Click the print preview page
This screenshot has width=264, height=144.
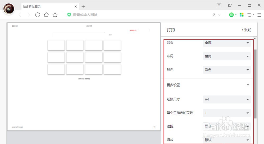[x=84, y=76]
